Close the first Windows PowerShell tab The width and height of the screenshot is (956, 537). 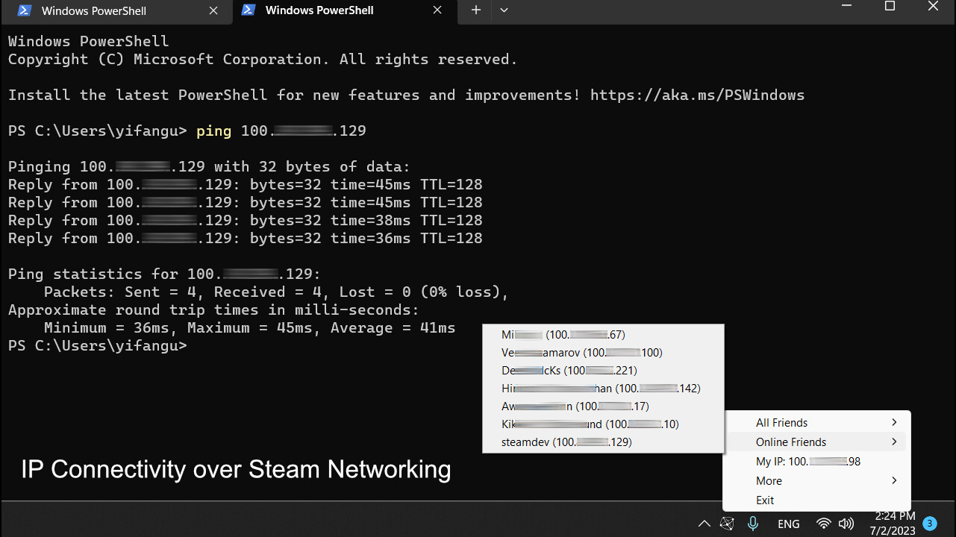[213, 10]
